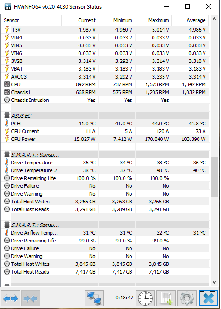Select the CPU Power sensor row
Image resolution: width=221 pixels, height=309 pixels.
(x=105, y=139)
